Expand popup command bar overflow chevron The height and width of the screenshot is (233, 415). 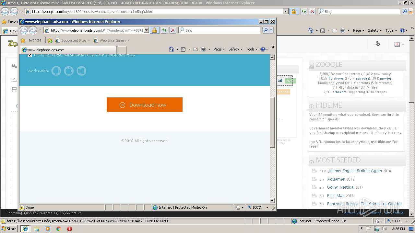273,48
